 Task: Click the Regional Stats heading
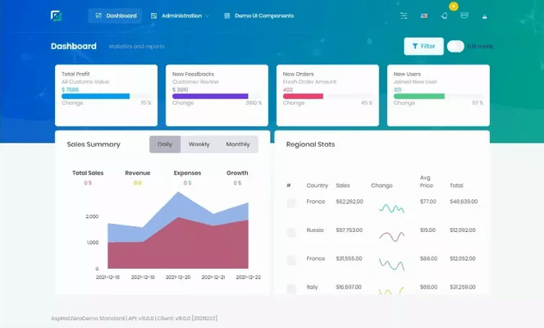coord(310,144)
